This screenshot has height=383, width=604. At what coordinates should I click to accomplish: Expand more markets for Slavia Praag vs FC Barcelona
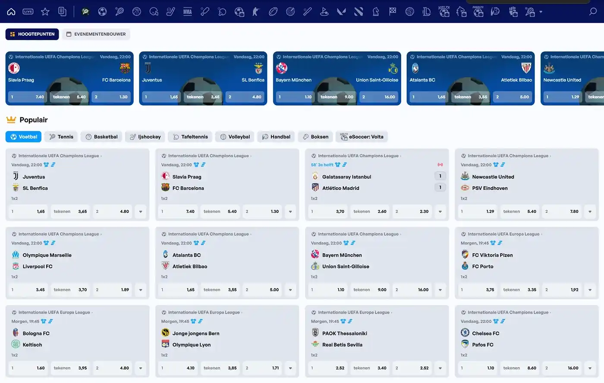(x=290, y=212)
